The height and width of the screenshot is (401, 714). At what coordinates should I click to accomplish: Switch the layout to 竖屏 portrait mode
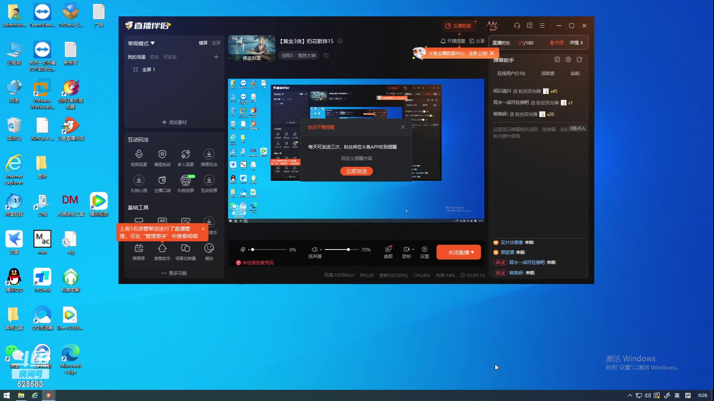pos(216,43)
